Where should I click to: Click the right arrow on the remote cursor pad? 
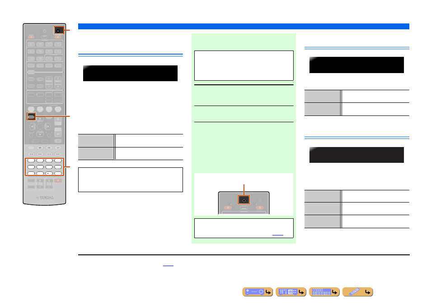[x=48, y=126]
